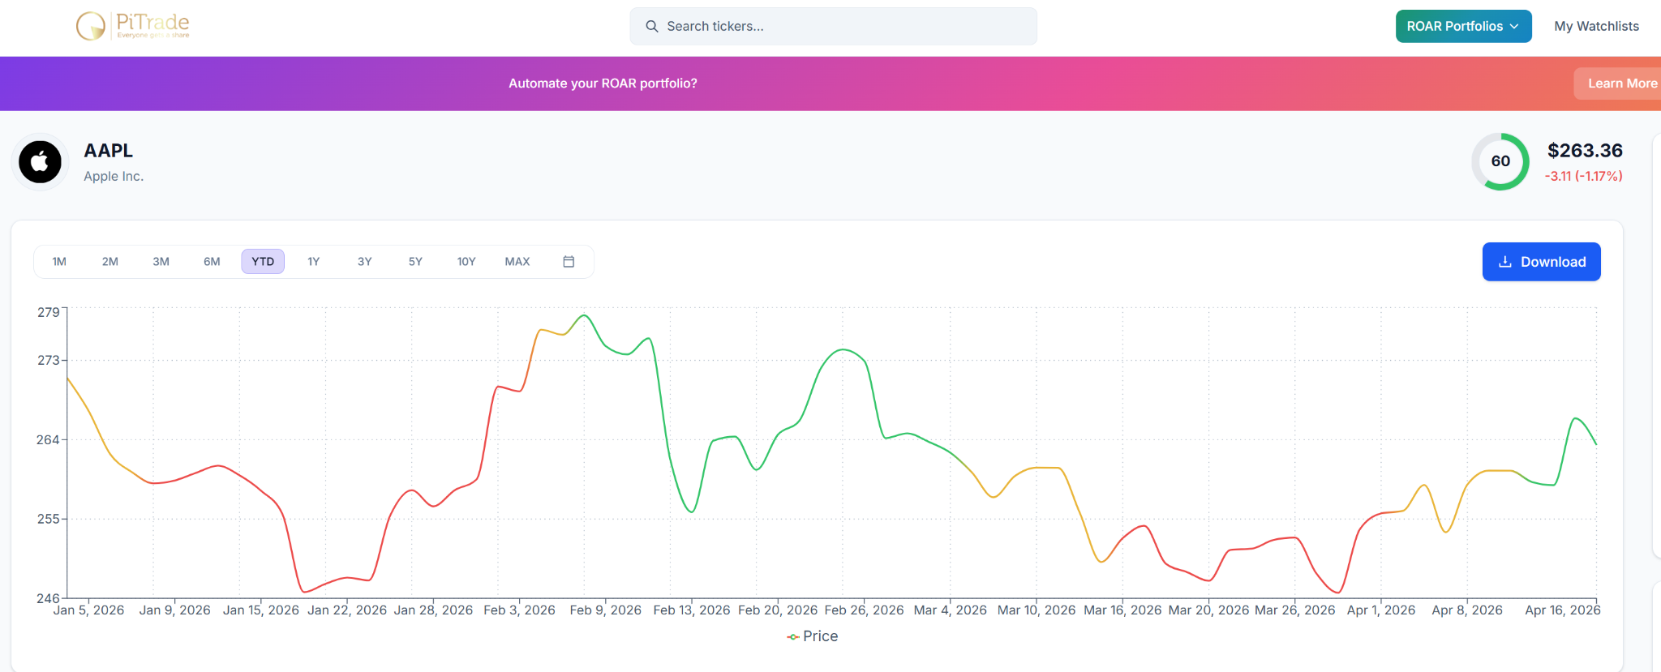Select the 1M time range
This screenshot has width=1661, height=672.
click(x=59, y=262)
